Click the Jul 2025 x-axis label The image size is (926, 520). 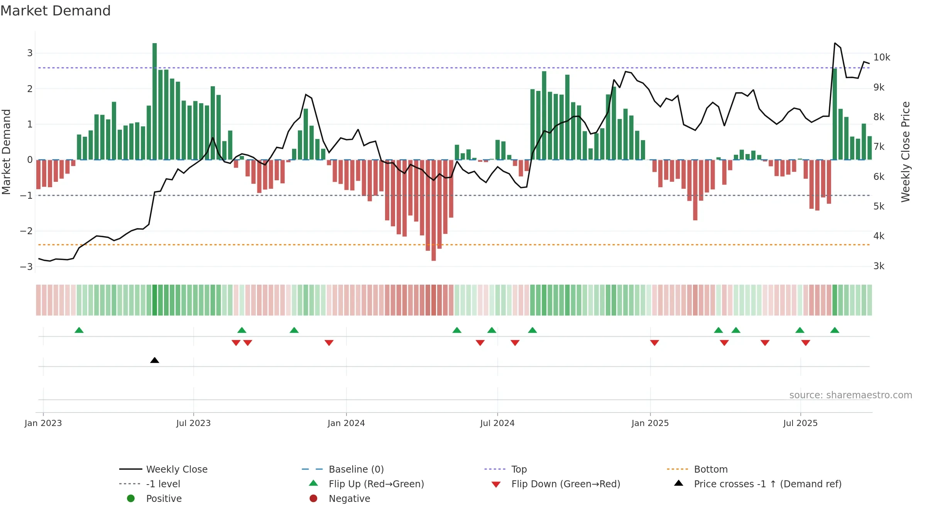[801, 423]
